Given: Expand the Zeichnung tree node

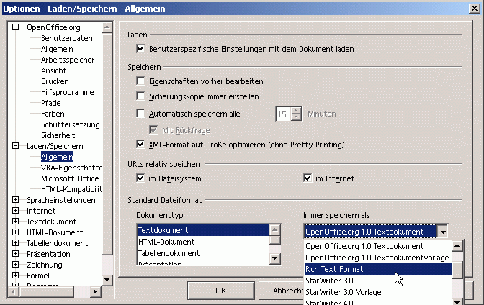Looking at the screenshot, I should coord(15,265).
